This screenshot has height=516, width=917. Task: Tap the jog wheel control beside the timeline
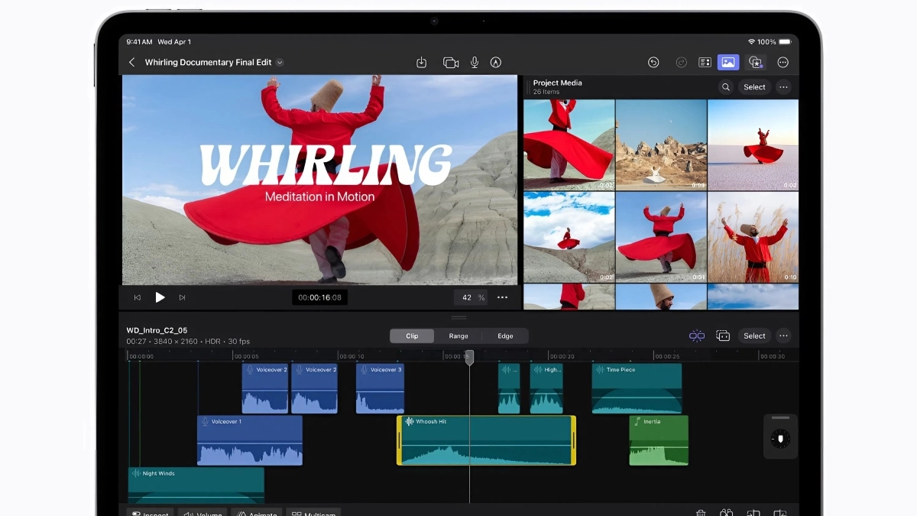click(x=780, y=438)
